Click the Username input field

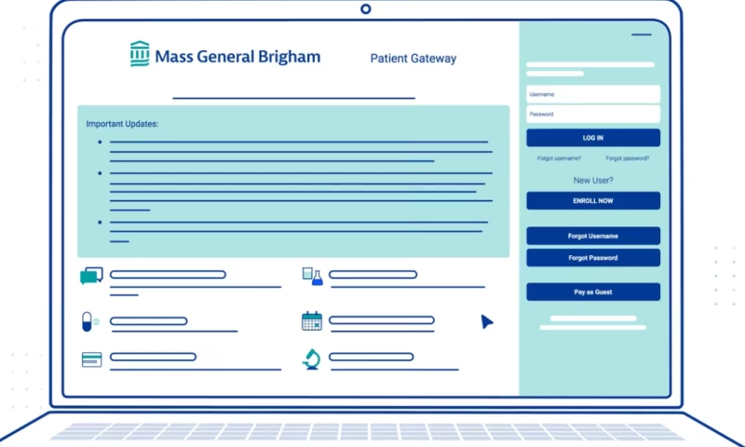pos(593,95)
